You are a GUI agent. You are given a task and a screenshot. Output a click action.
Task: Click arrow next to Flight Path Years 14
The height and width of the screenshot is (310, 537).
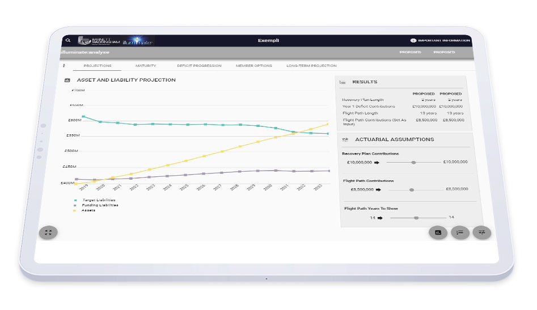[x=380, y=218]
